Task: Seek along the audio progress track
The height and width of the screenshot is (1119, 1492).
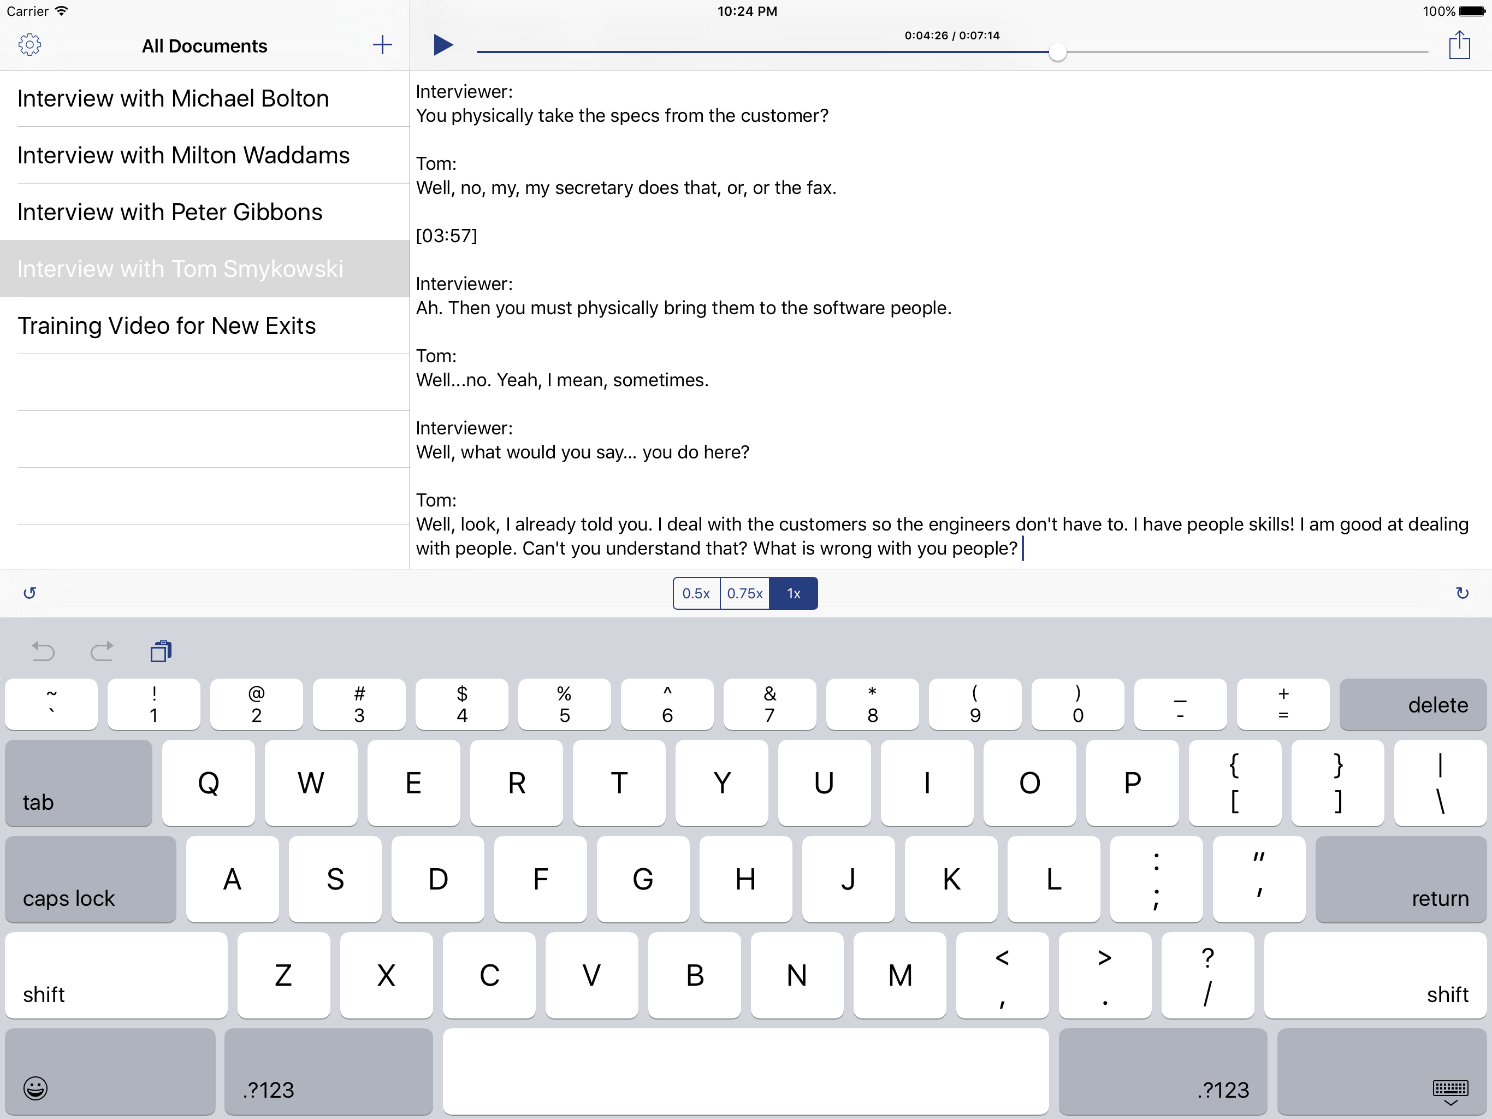Action: 952,52
